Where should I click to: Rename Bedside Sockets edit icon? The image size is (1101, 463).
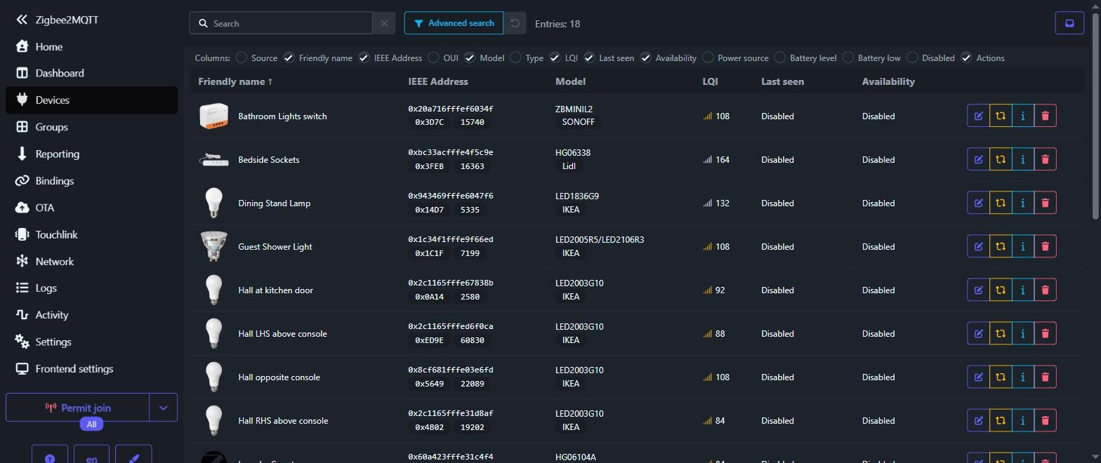(x=978, y=159)
